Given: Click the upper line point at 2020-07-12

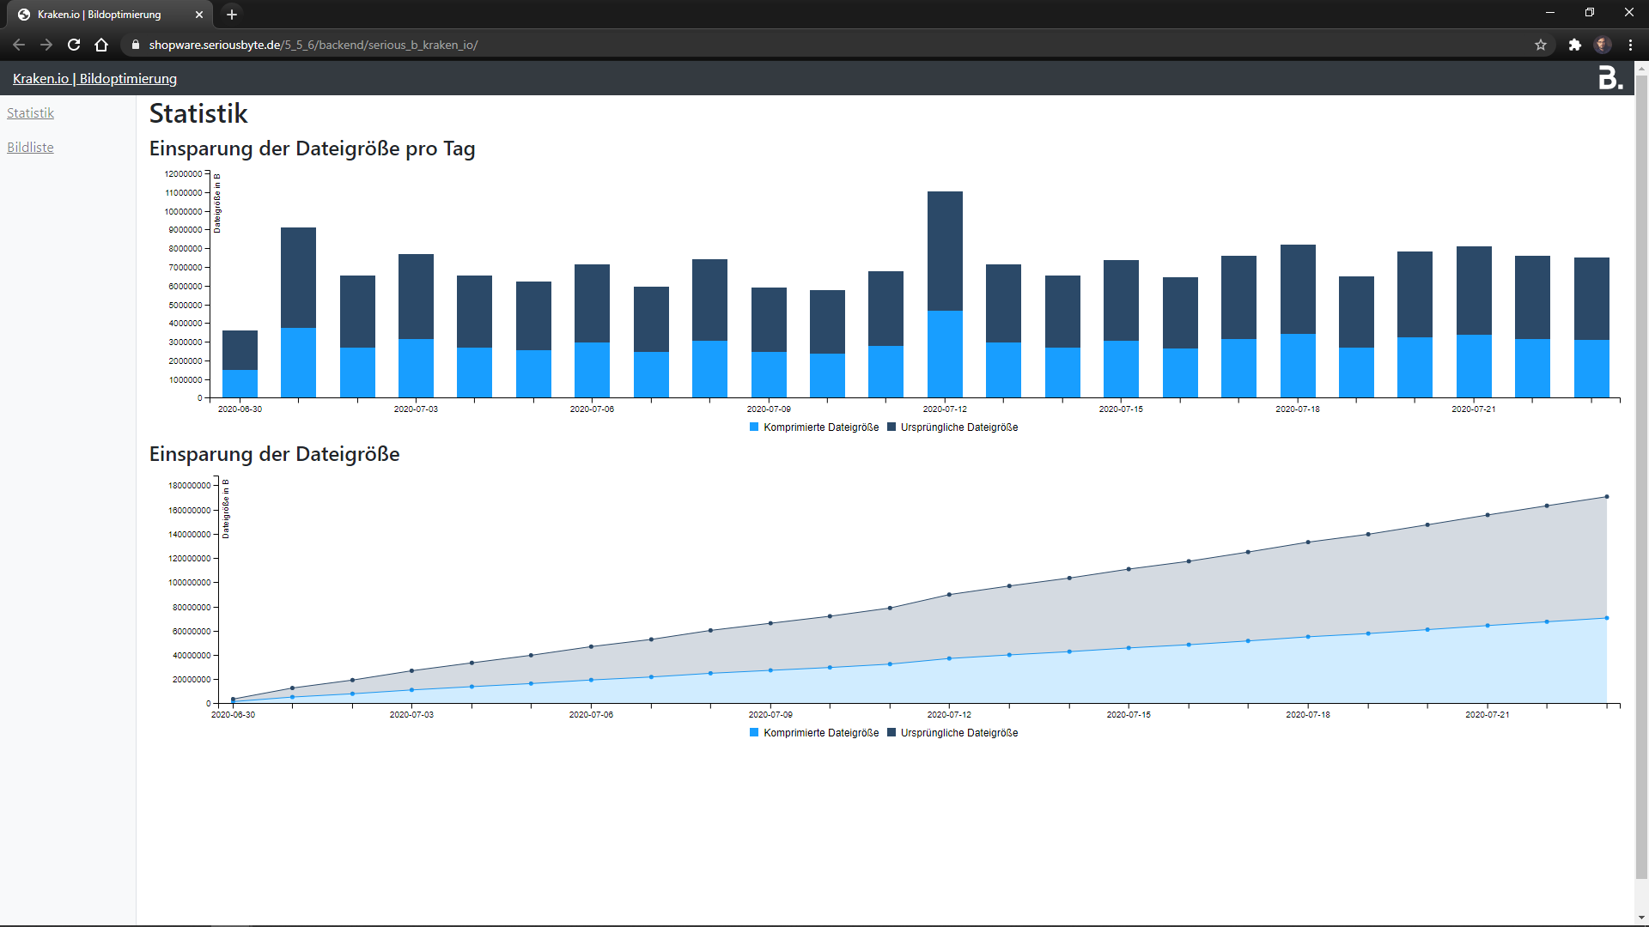Looking at the screenshot, I should click(949, 595).
